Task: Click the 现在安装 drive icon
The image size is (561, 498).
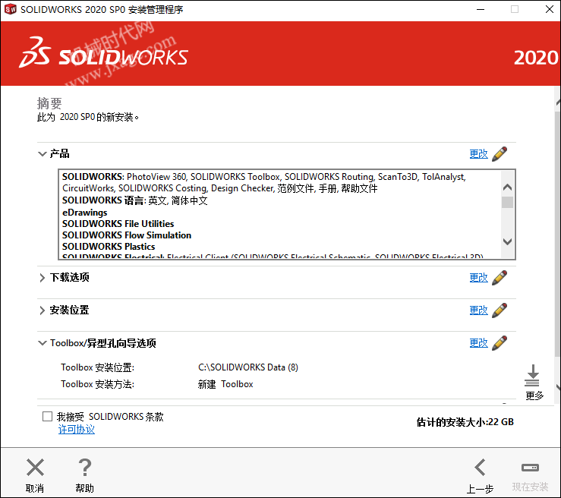Action: (x=530, y=467)
